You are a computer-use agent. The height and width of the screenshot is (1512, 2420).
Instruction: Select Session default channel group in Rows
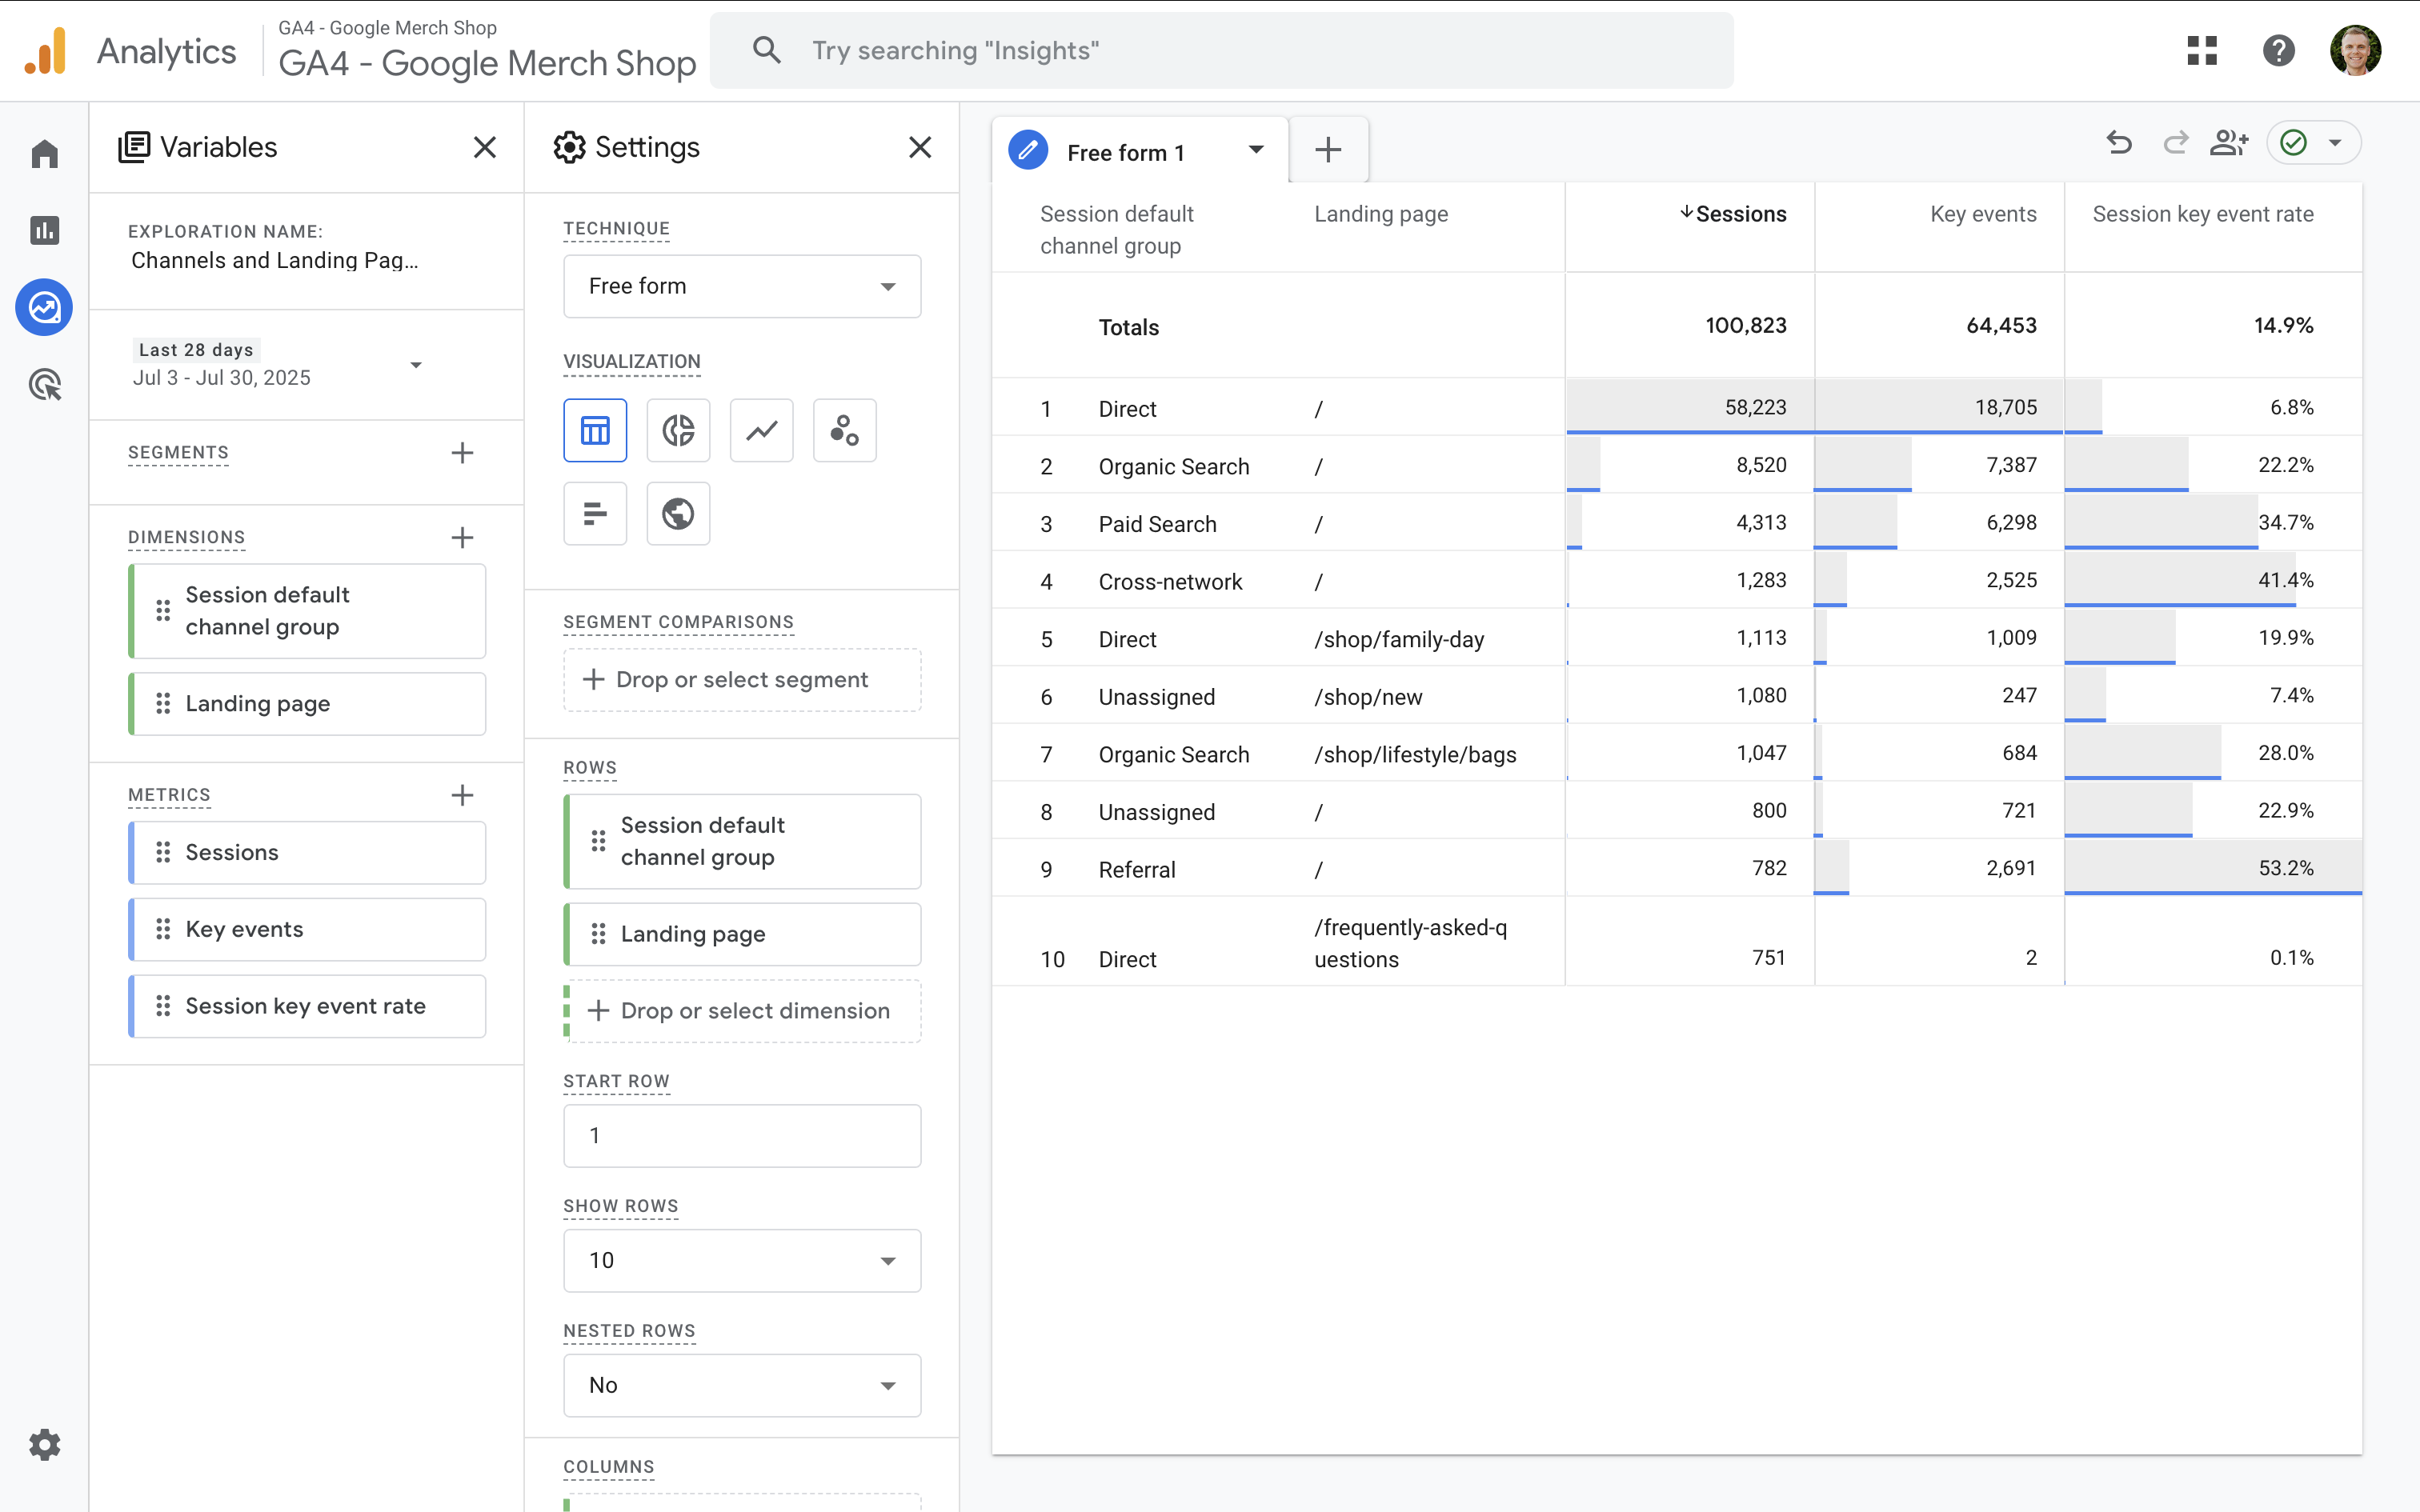(742, 841)
